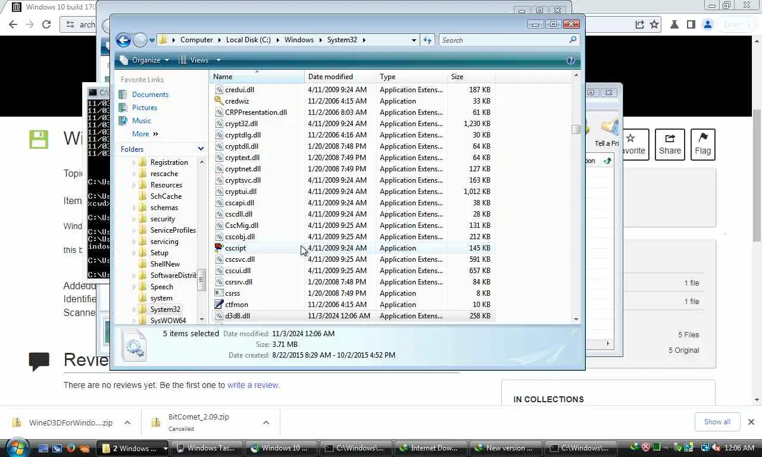The width and height of the screenshot is (762, 457).
Task: Refresh the System32 folder view
Action: click(427, 40)
